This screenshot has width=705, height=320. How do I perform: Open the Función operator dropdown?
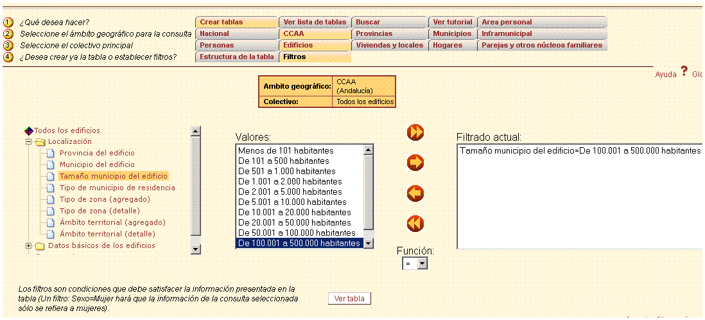tap(422, 264)
